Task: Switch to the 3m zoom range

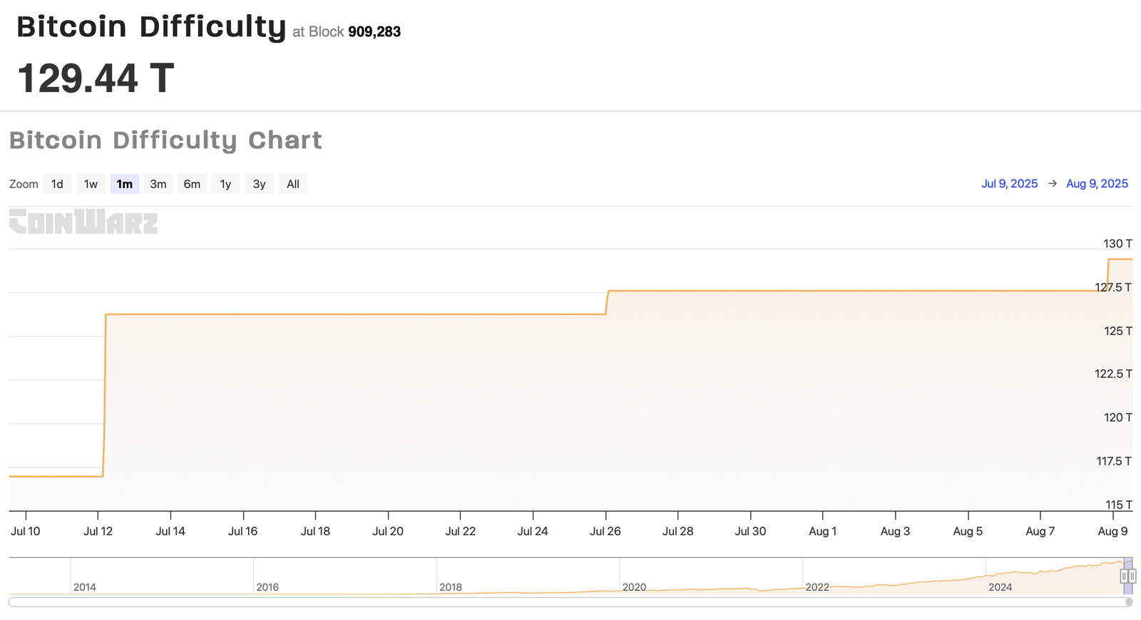Action: [158, 184]
